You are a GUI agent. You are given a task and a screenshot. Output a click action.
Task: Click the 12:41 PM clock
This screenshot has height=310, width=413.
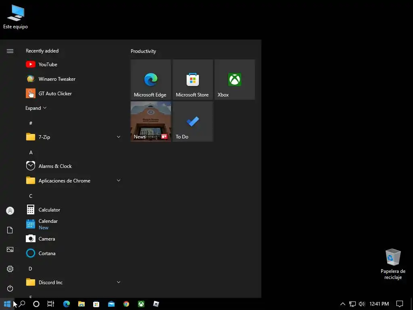379,304
